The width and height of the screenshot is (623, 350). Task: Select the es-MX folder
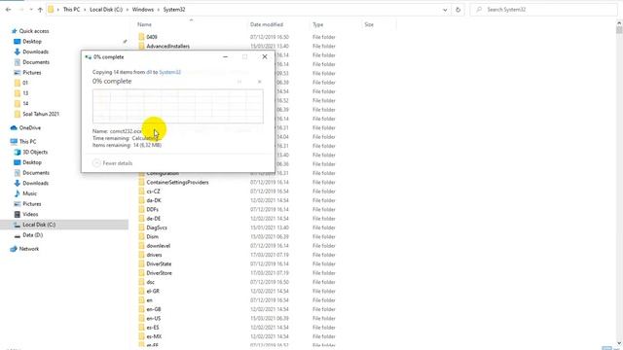(154, 337)
